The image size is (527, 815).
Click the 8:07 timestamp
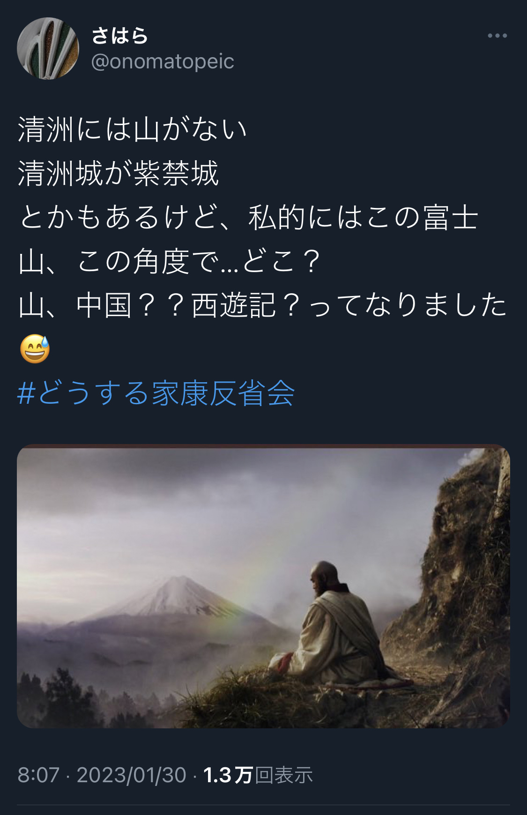[x=38, y=775]
